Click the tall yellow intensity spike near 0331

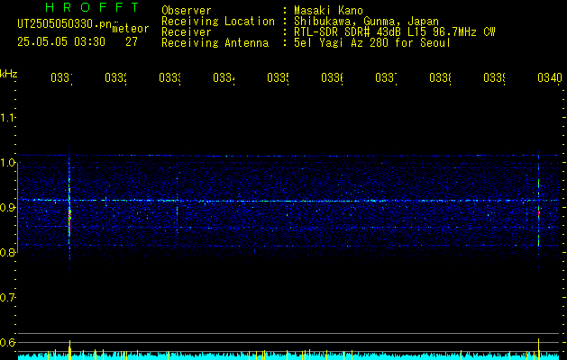pyautogui.click(x=69, y=349)
